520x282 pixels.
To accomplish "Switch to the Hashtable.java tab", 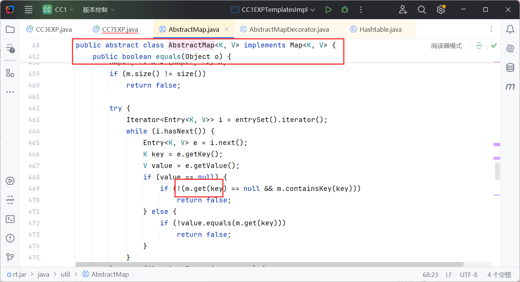I will point(380,29).
